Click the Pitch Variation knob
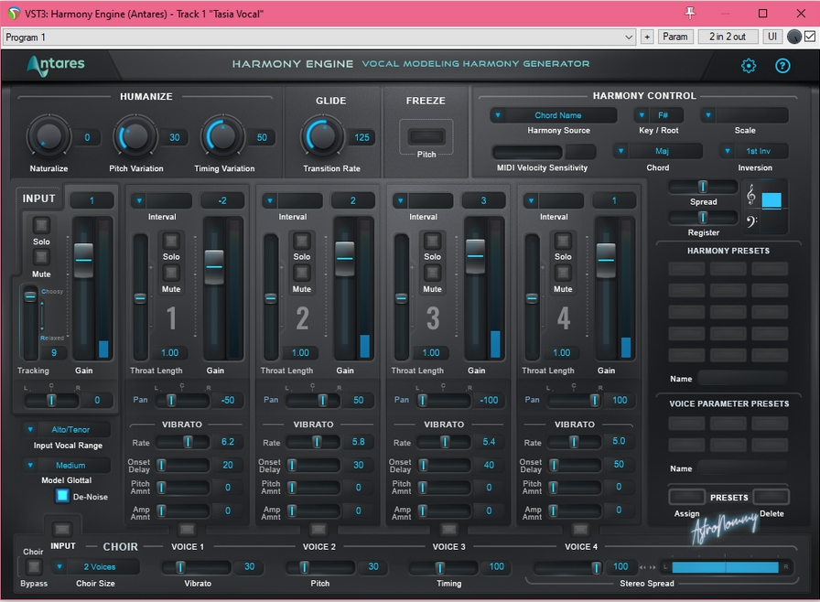 [135, 137]
